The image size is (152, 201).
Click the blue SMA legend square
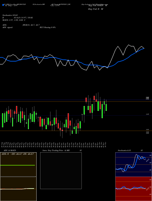click(x=3, y=5)
